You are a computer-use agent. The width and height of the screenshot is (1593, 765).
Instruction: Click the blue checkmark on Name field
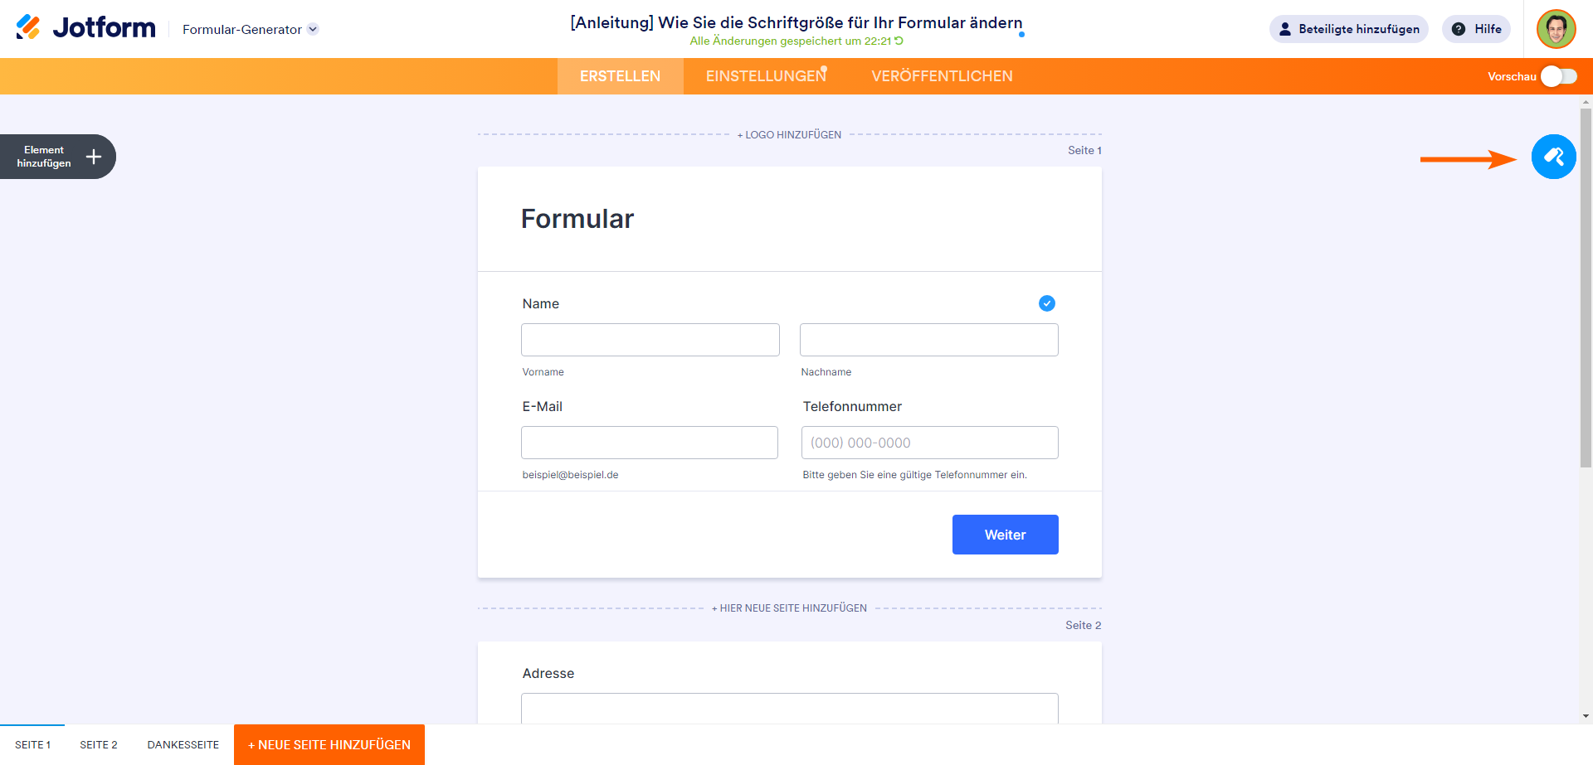(x=1047, y=303)
